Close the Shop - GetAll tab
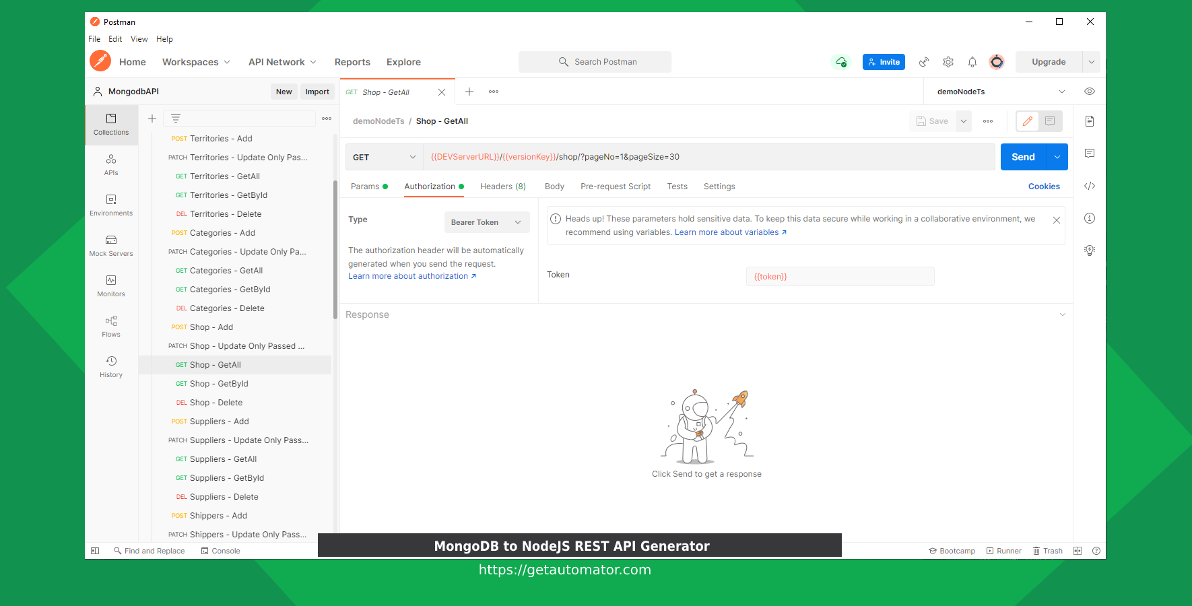1192x606 pixels. click(442, 92)
